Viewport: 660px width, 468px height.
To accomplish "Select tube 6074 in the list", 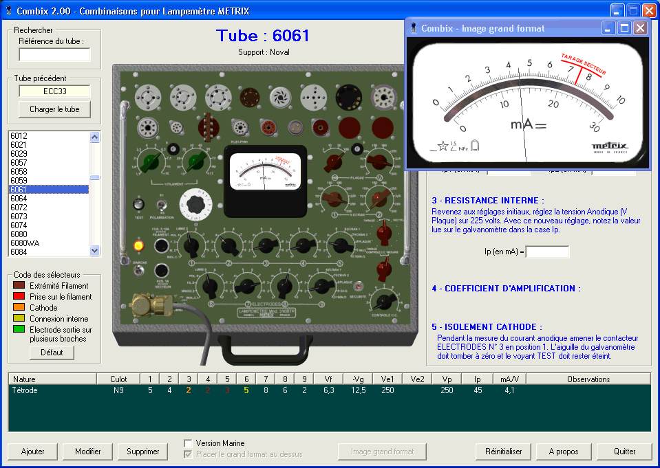I will [49, 225].
